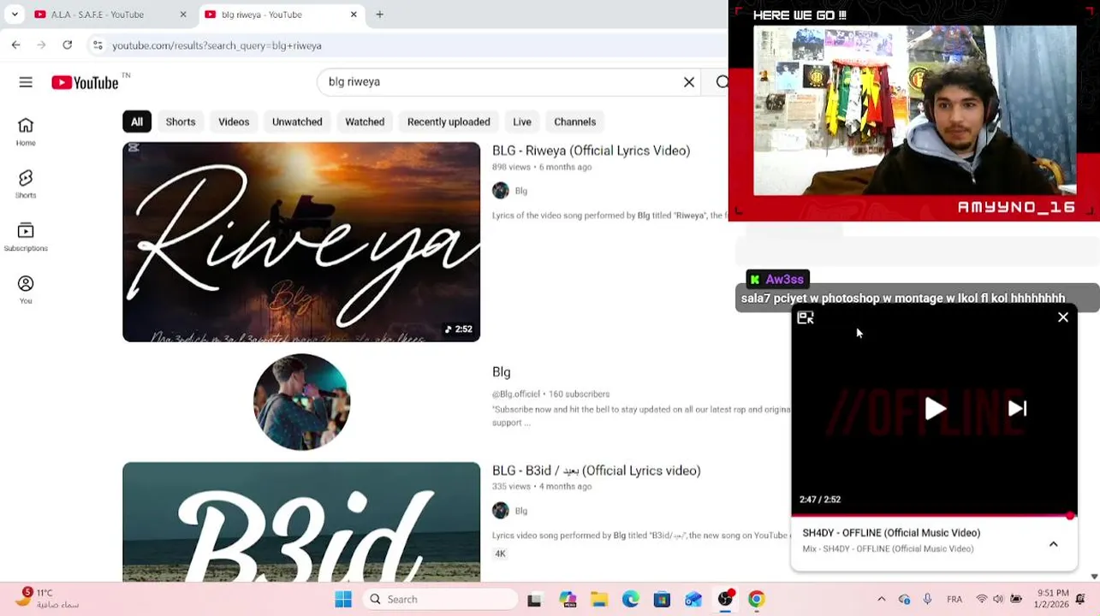The height and width of the screenshot is (616, 1100).
Task: Filter results by Unwatched
Action: pos(297,121)
